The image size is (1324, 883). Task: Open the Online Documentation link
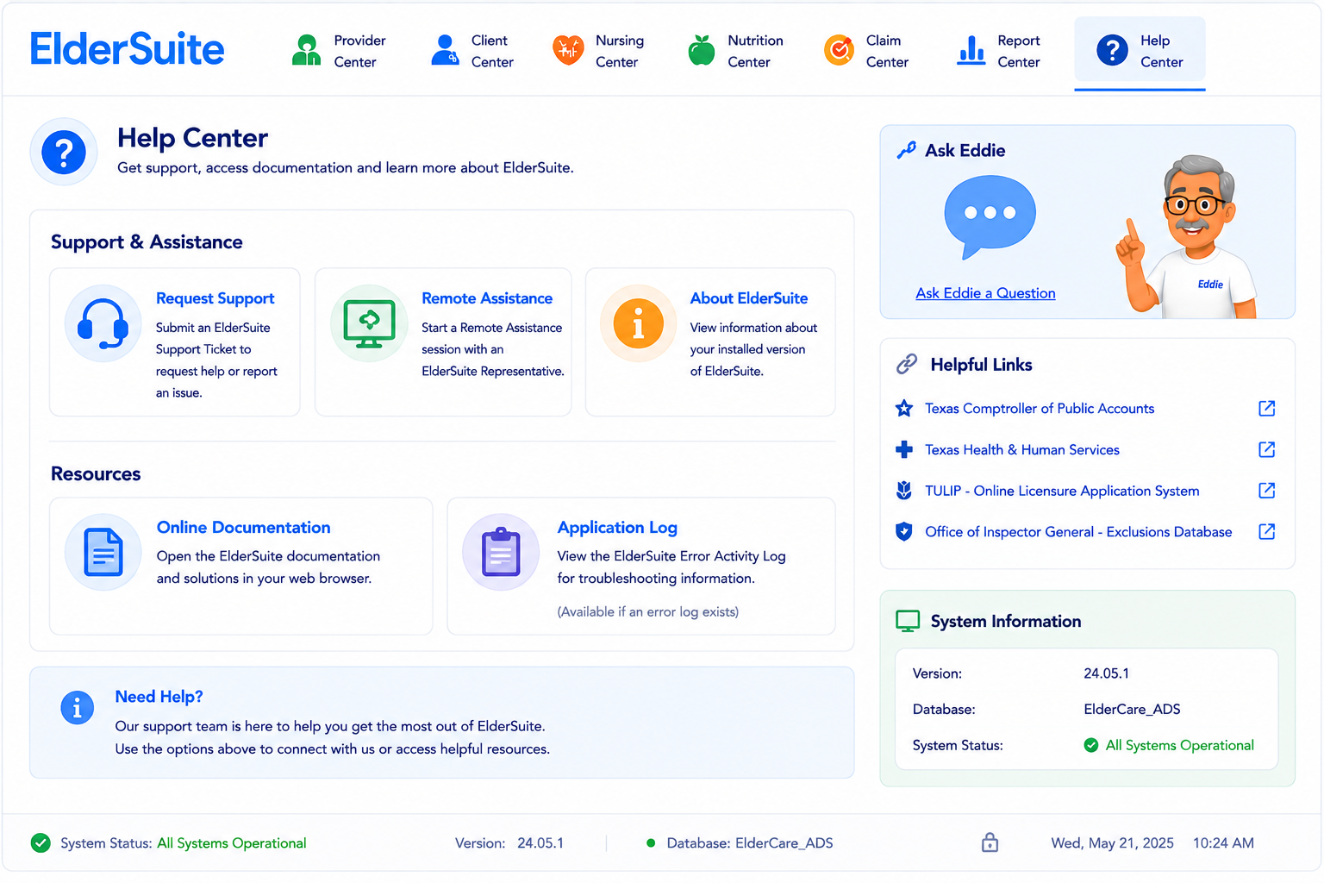[244, 528]
